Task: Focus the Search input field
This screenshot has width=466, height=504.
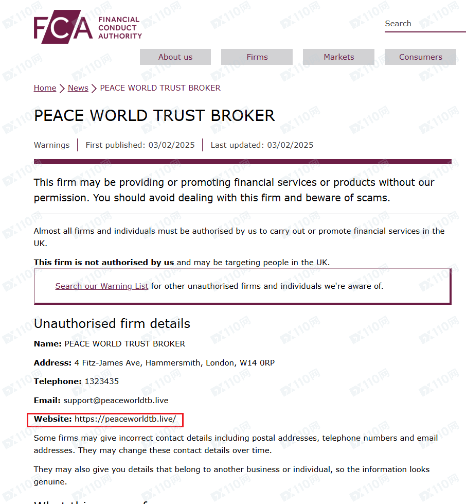Action: click(x=424, y=24)
